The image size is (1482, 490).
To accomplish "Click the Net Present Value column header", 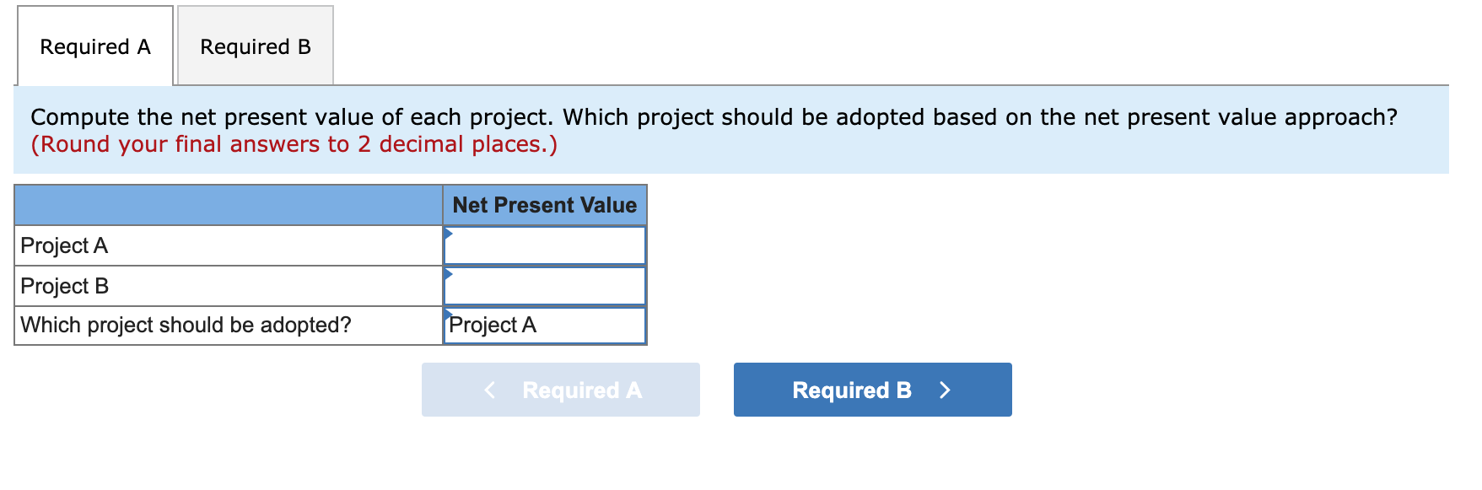I will [x=544, y=205].
